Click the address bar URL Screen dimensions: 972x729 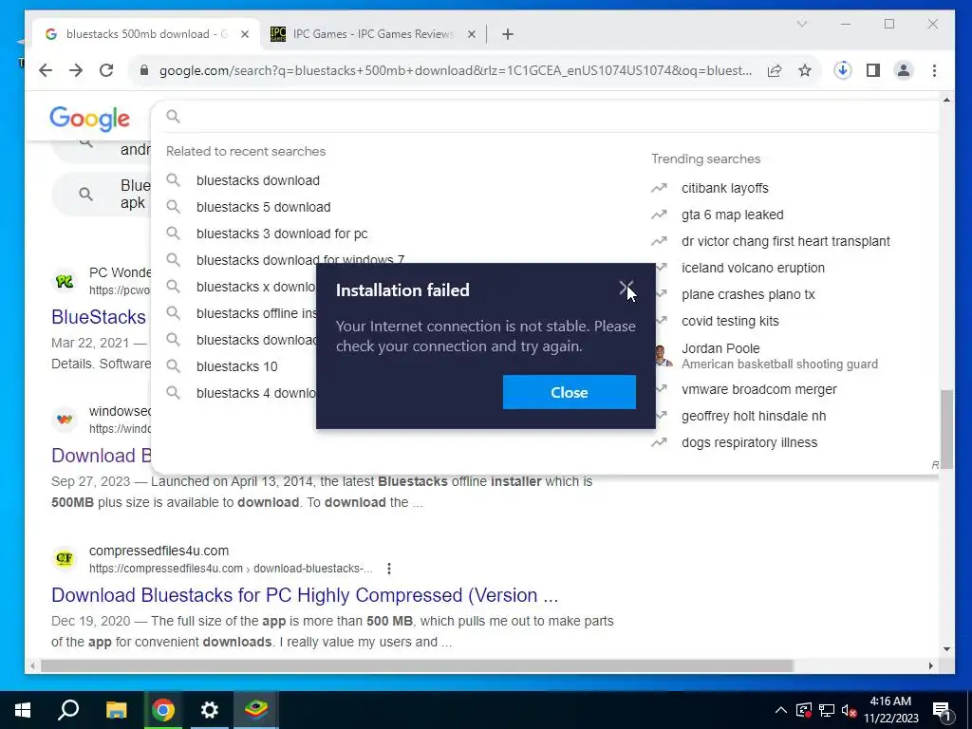click(x=456, y=70)
